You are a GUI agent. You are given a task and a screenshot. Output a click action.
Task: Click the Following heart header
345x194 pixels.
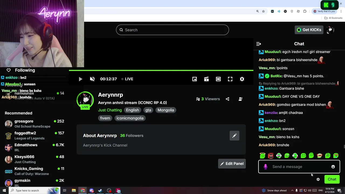(x=21, y=70)
